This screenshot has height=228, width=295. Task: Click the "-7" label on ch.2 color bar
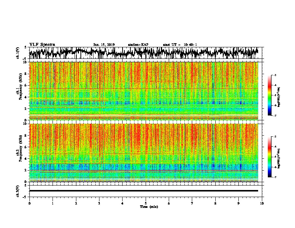[275, 177]
